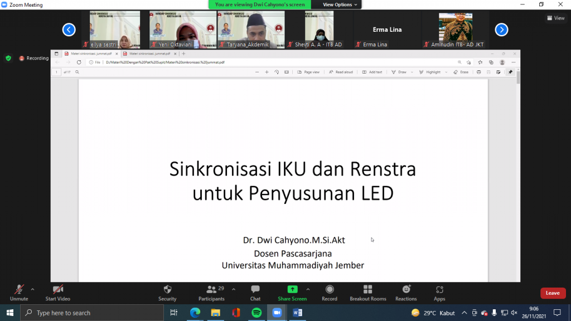Screen dimensions: 571x321
Task: Click the Windows Start button
Action: pyautogui.click(x=10, y=313)
